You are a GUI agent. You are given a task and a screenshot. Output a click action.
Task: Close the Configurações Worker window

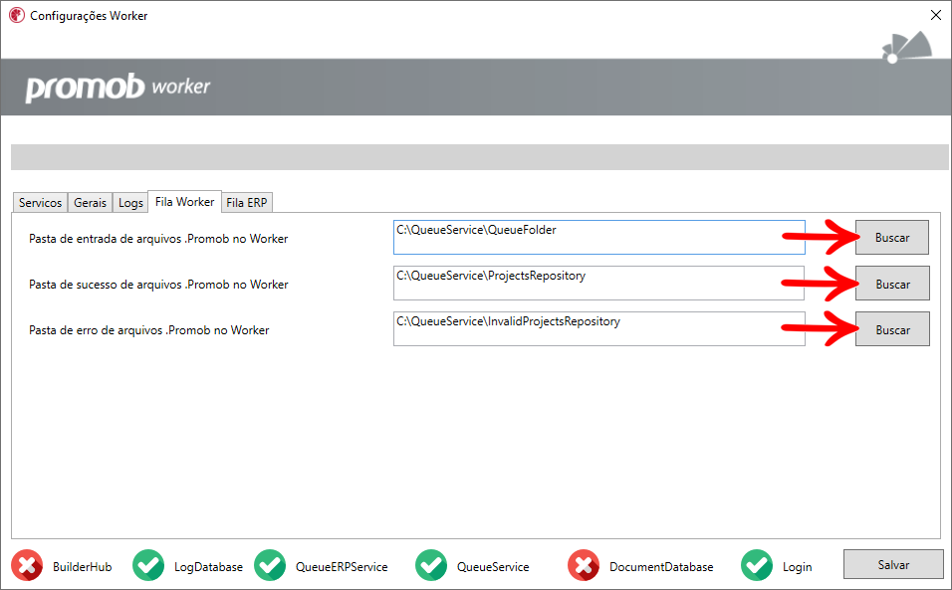[936, 15]
